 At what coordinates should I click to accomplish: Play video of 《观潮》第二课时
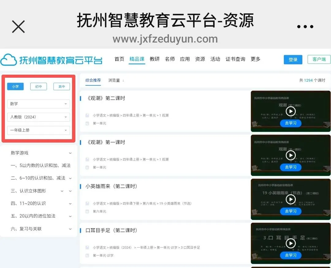[x=291, y=111]
